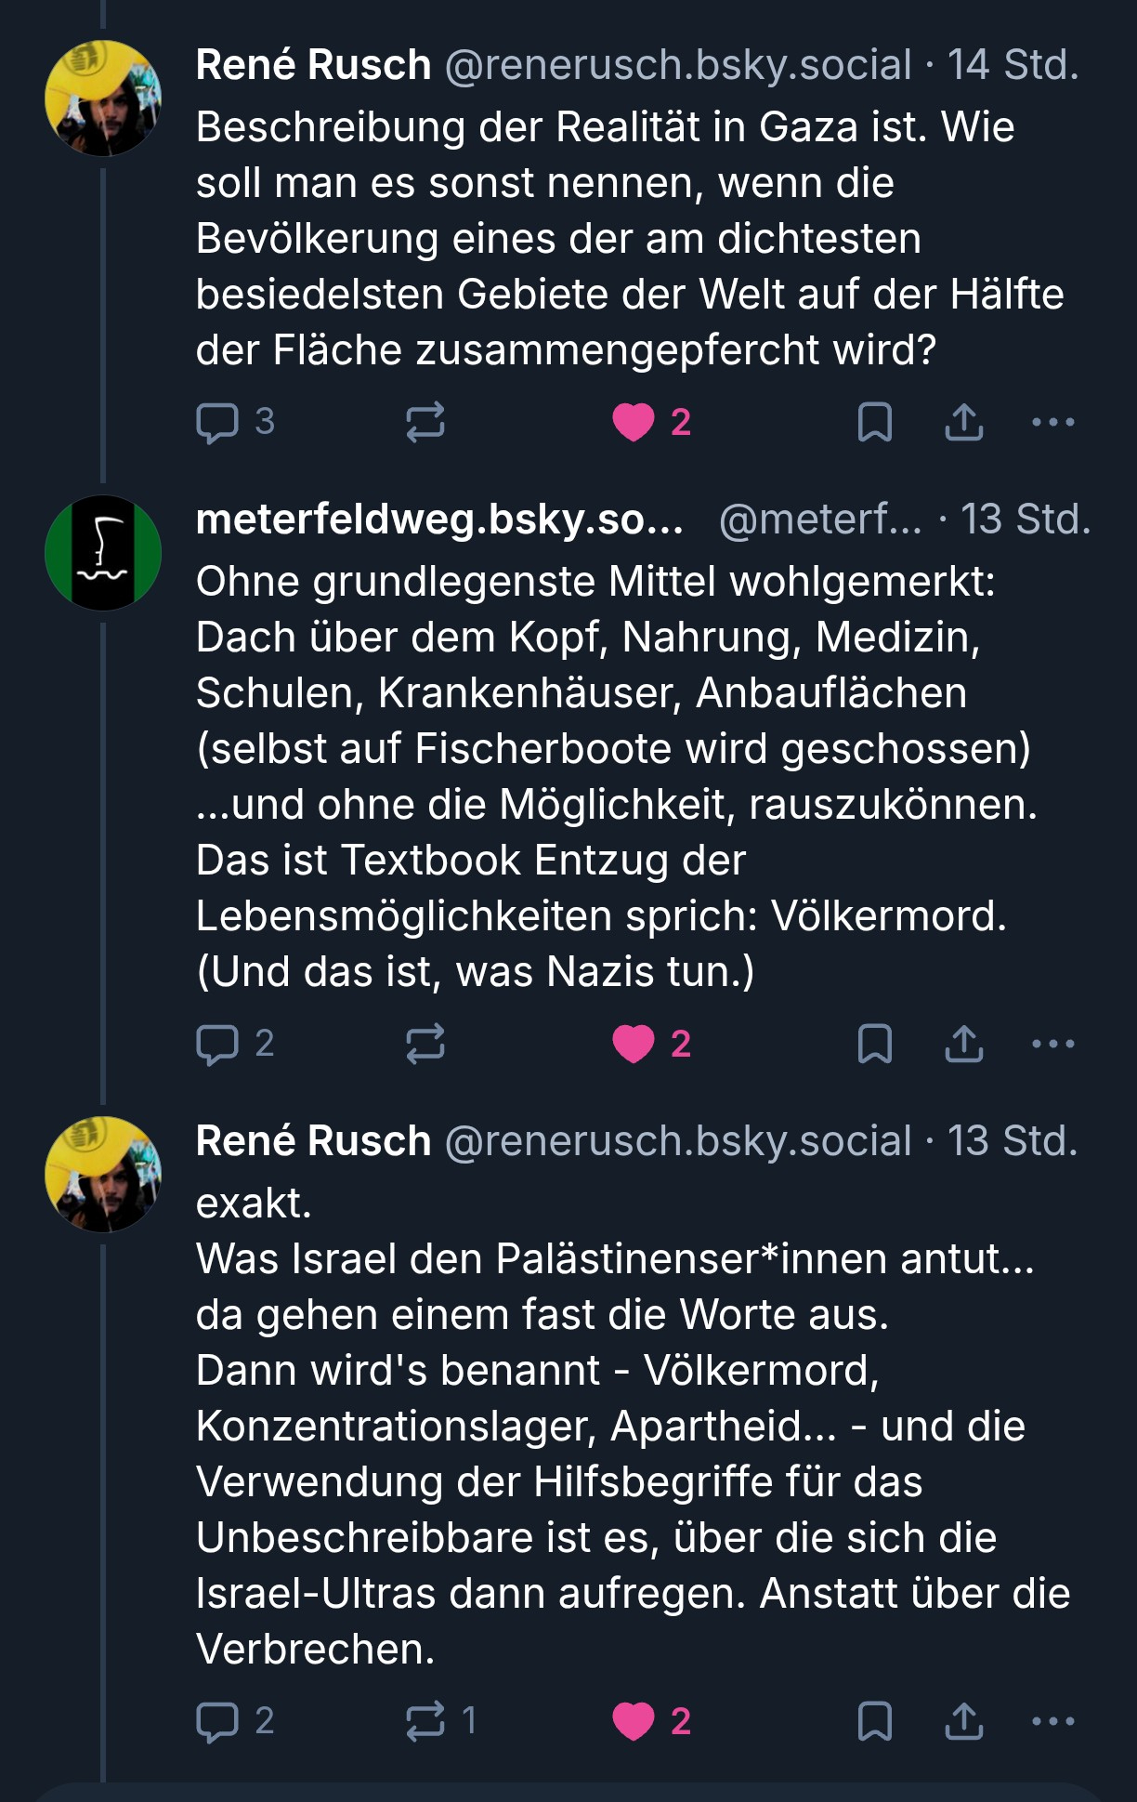Reply to meterfeldweg's post
Image resolution: width=1137 pixels, height=1802 pixels.
point(218,1045)
